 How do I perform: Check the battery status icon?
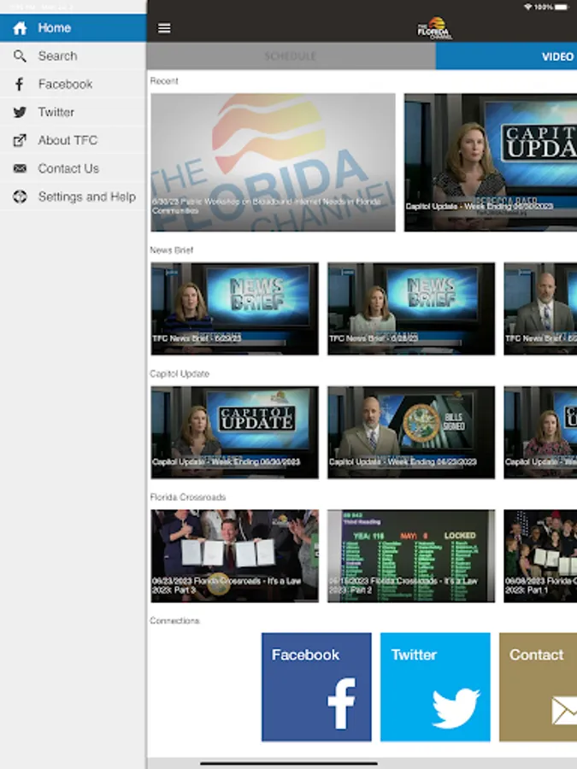click(562, 7)
